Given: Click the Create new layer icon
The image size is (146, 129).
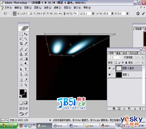Looking at the screenshot, I should click(x=135, y=109).
